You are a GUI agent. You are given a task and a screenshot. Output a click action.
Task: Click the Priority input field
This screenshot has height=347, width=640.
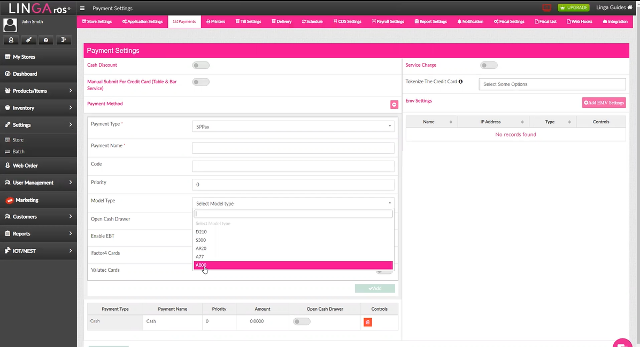pyautogui.click(x=293, y=185)
